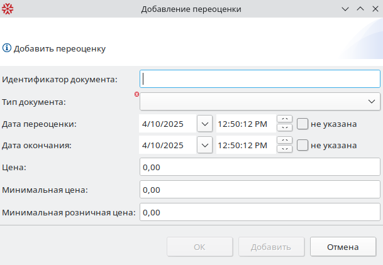
Task: Increase the Дата переоценки time value
Action: (285, 119)
